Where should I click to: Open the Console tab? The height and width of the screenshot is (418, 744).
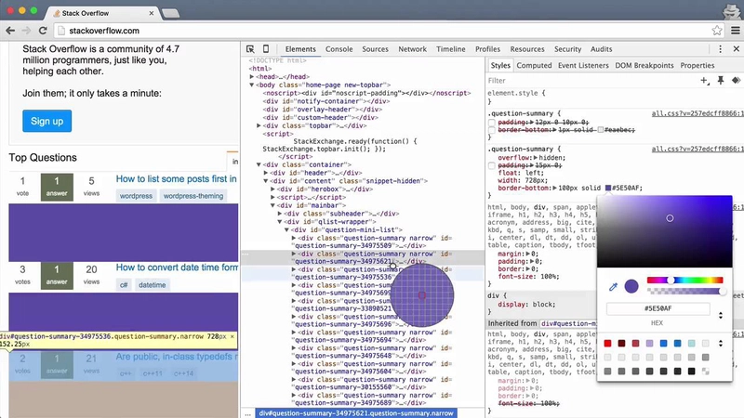(339, 49)
